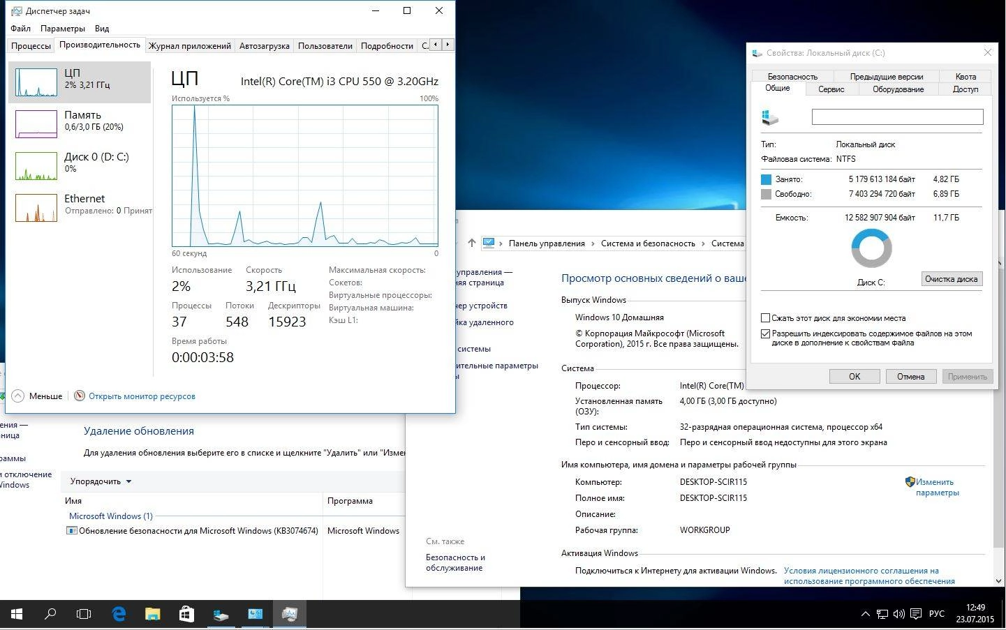
Task: Click the gray Свободно color swatch
Action: pyautogui.click(x=767, y=194)
